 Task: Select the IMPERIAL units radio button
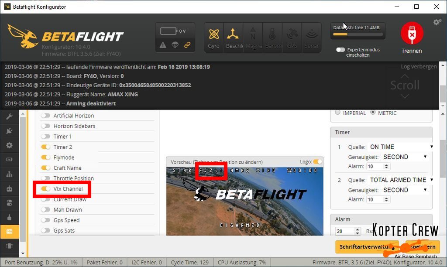pos(338,112)
